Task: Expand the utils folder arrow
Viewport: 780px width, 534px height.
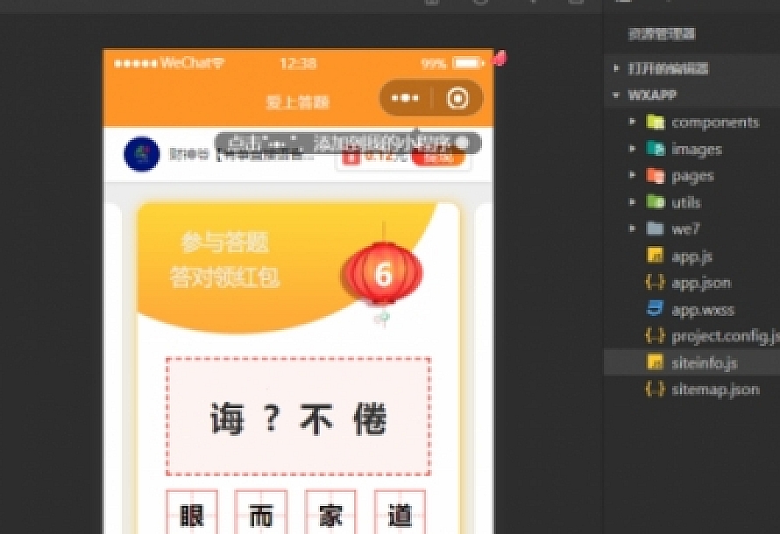Action: click(x=632, y=202)
